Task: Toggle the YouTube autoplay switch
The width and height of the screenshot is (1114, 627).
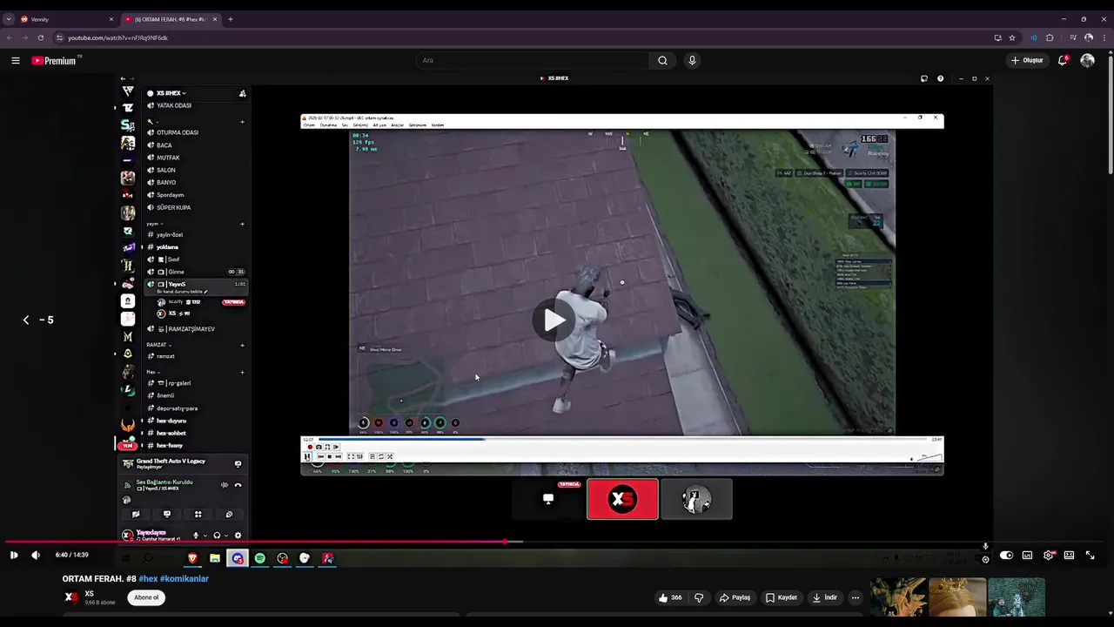Action: (1006, 555)
